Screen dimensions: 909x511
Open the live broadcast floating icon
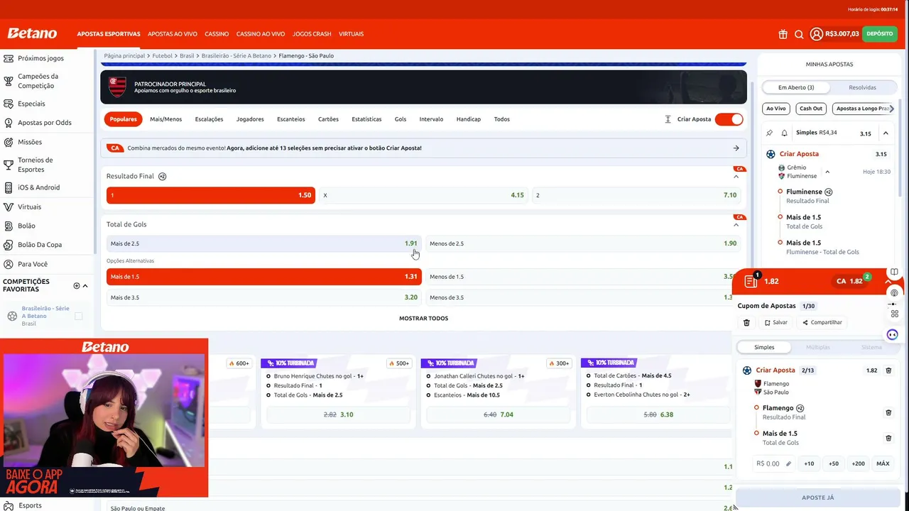[894, 292]
